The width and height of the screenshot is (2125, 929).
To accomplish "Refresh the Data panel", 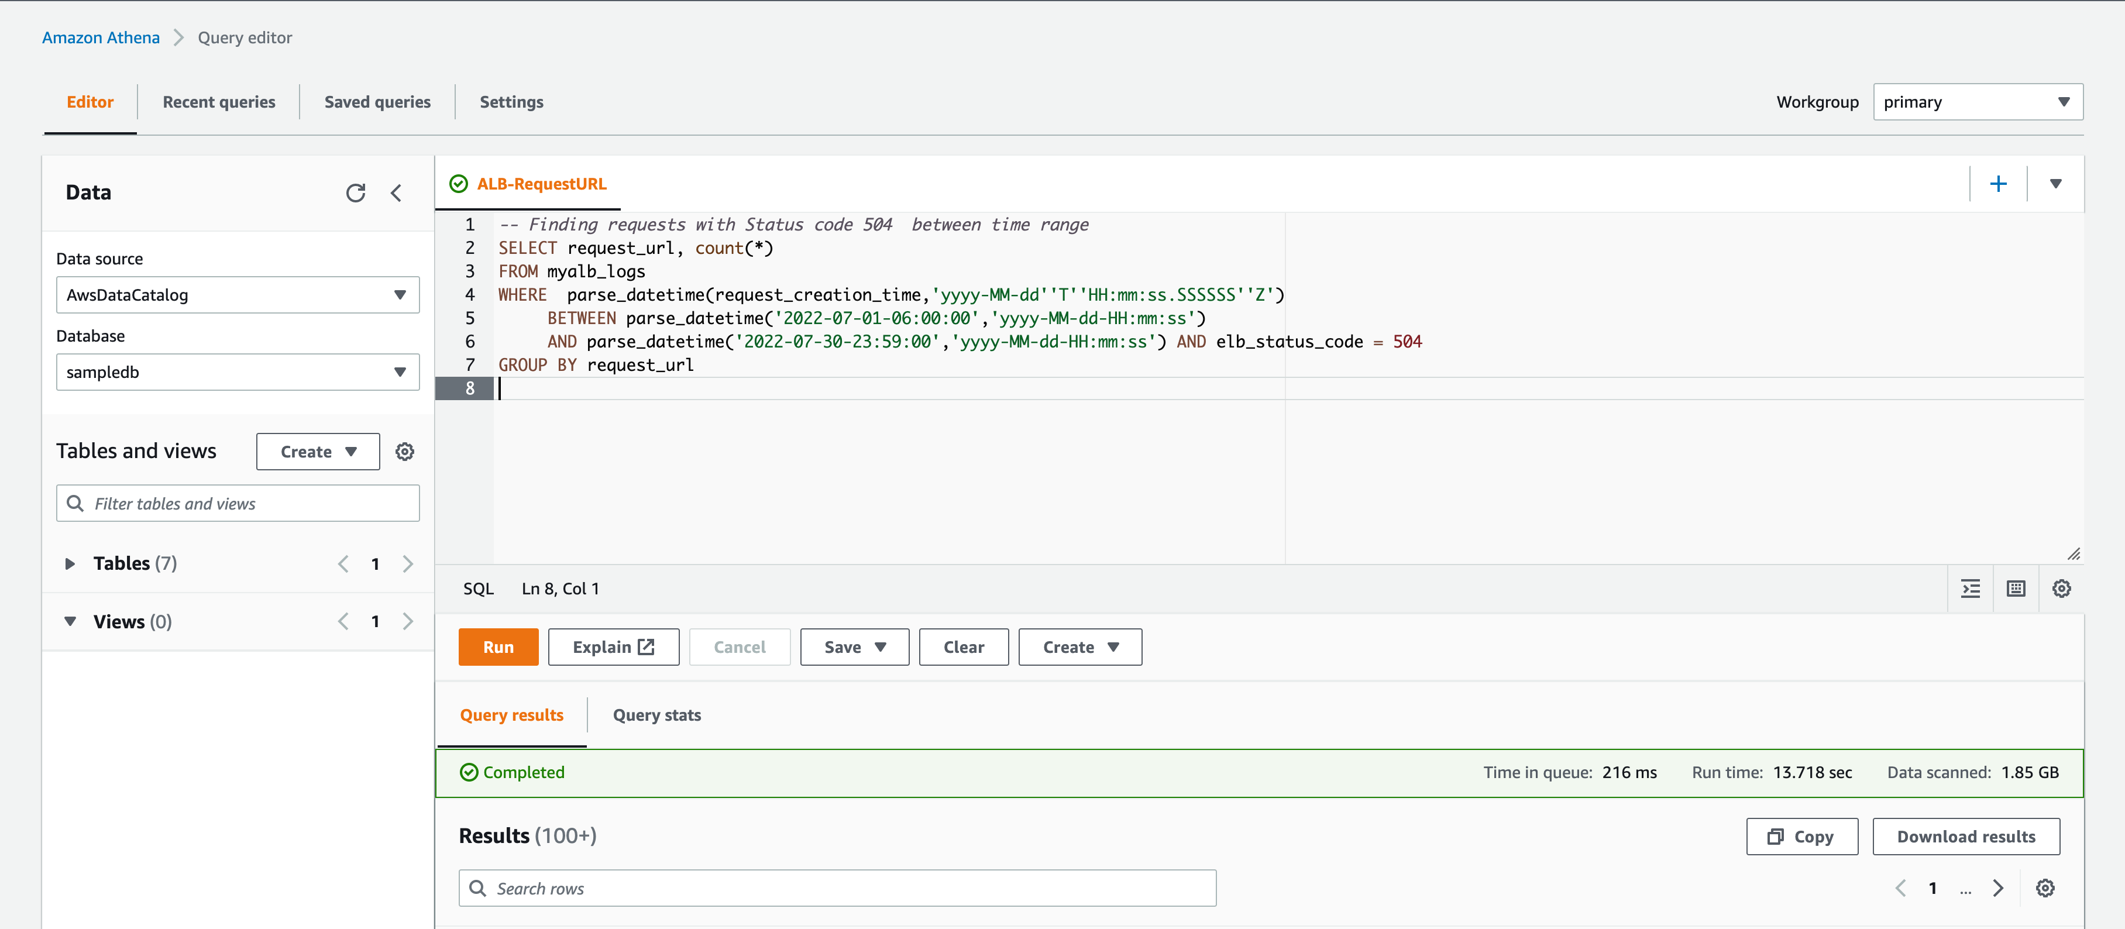I will (x=356, y=193).
